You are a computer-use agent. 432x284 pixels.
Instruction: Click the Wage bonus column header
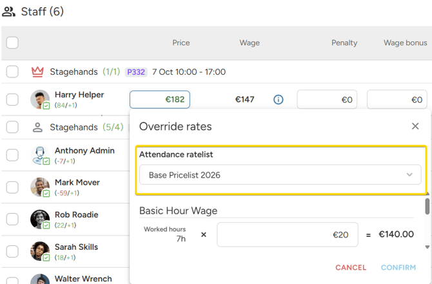coord(406,43)
